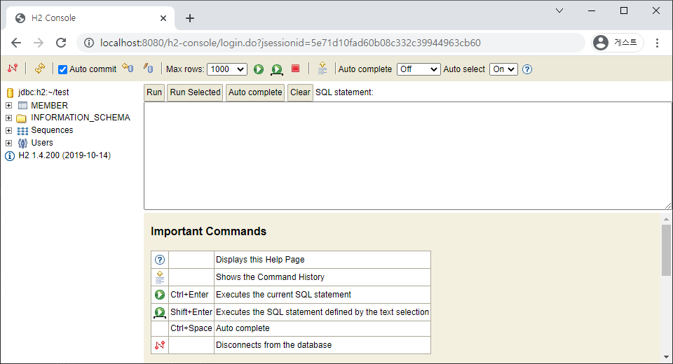The image size is (673, 364).
Task: Click 'Shows the Command History' text
Action: (270, 277)
